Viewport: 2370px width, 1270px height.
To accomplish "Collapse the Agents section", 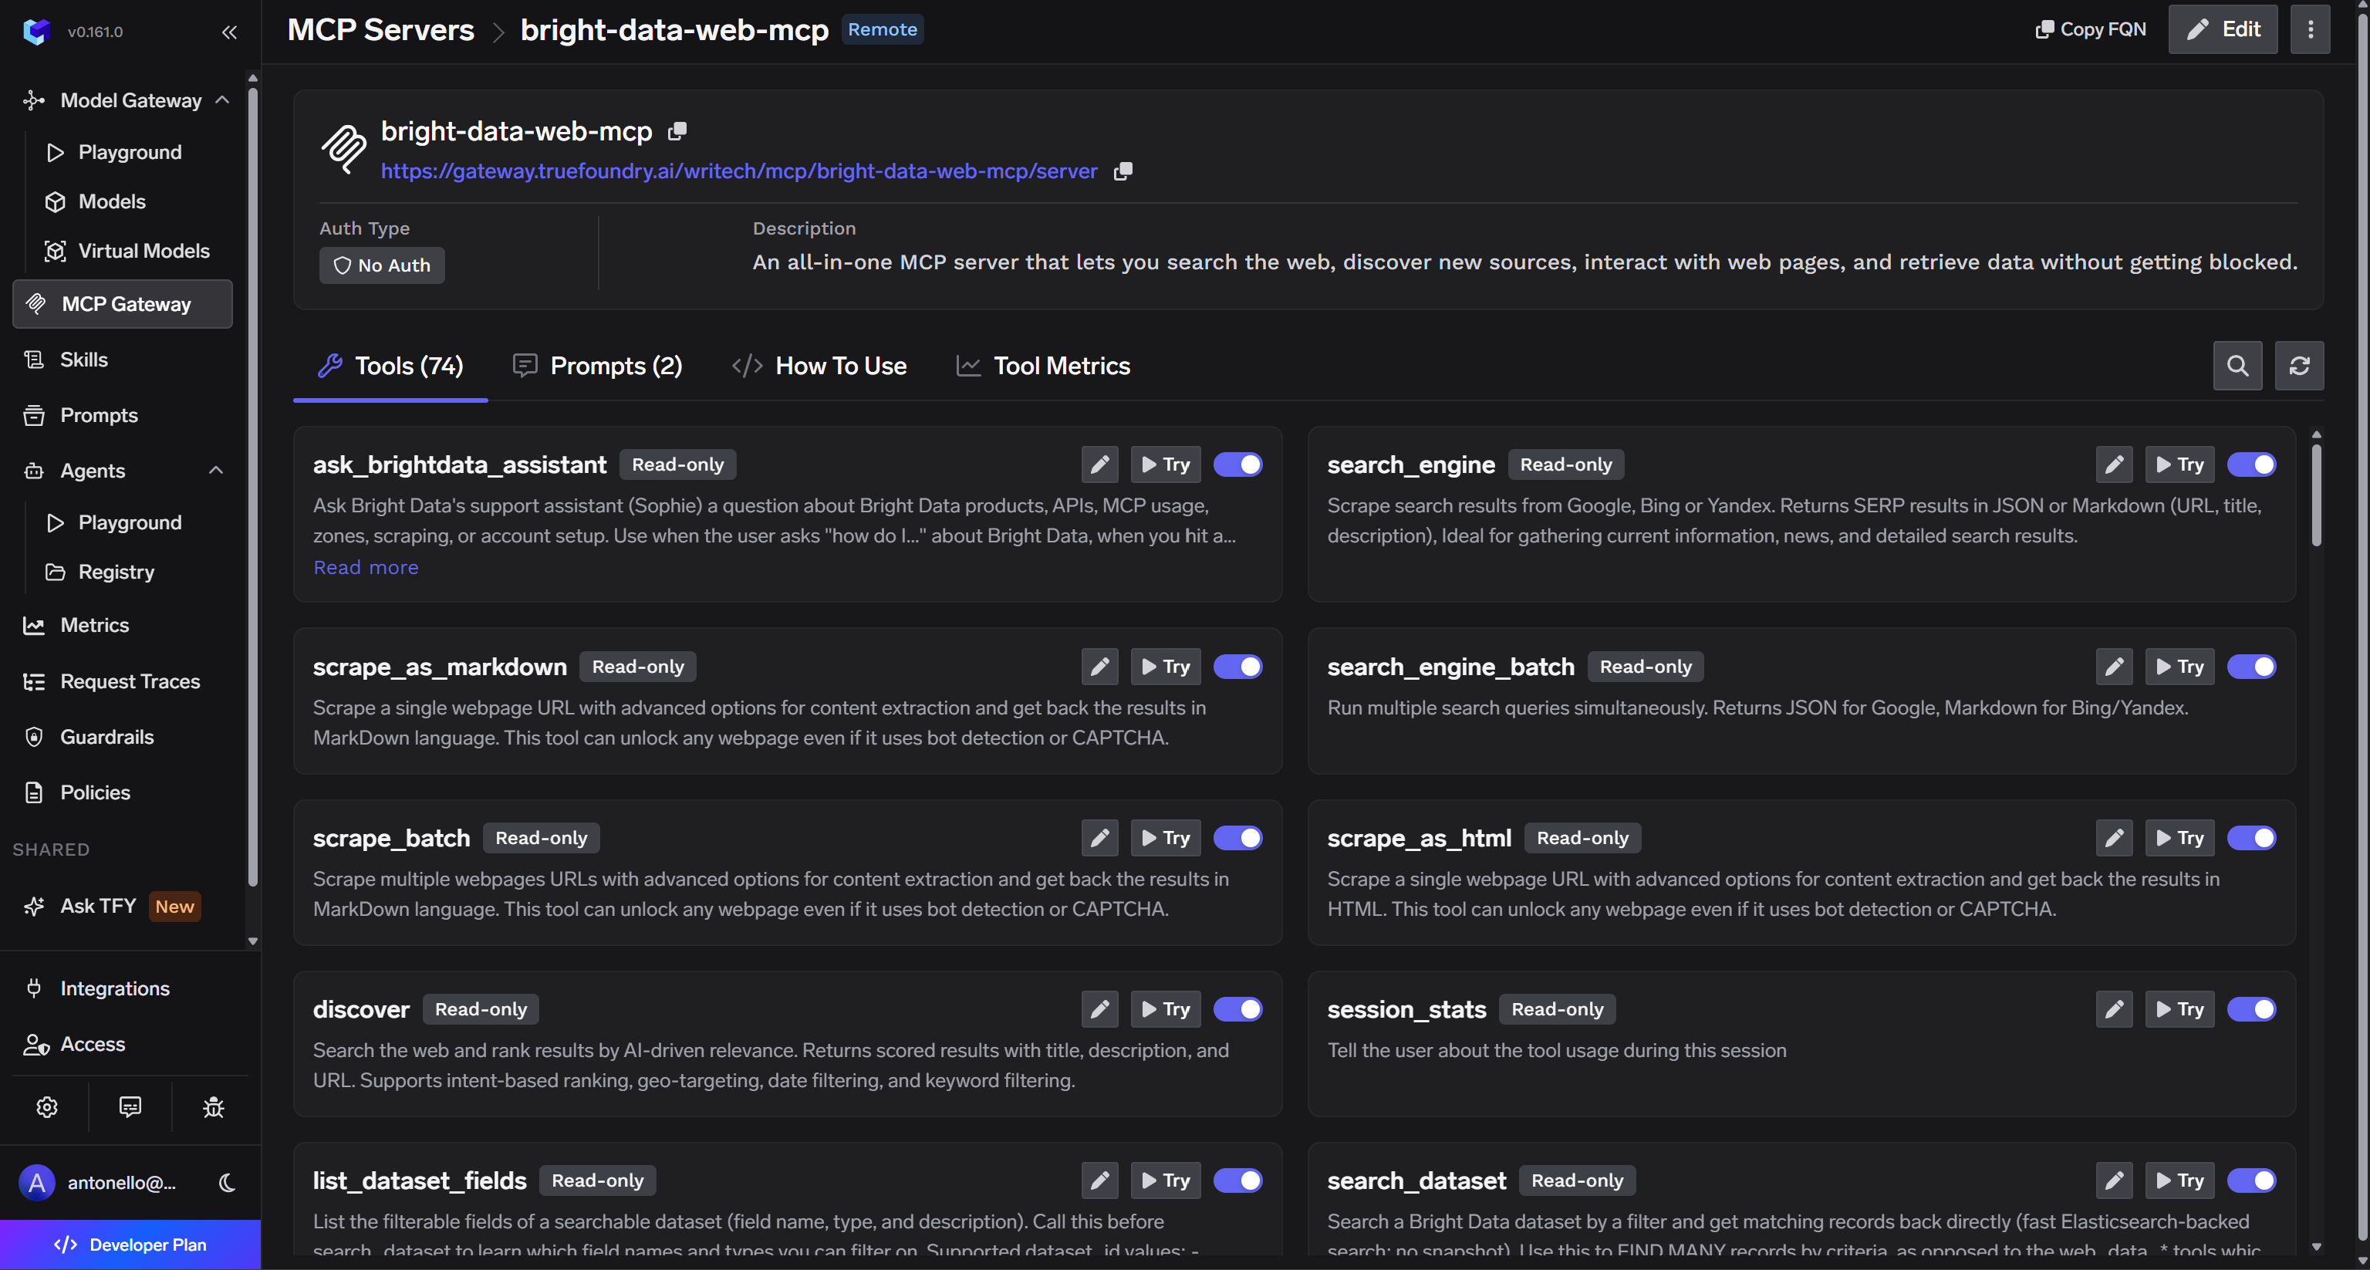I will pos(216,471).
